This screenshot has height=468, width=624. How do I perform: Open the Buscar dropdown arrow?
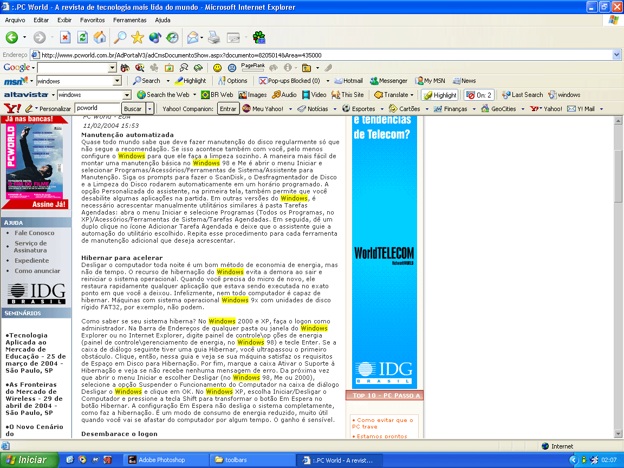click(149, 109)
